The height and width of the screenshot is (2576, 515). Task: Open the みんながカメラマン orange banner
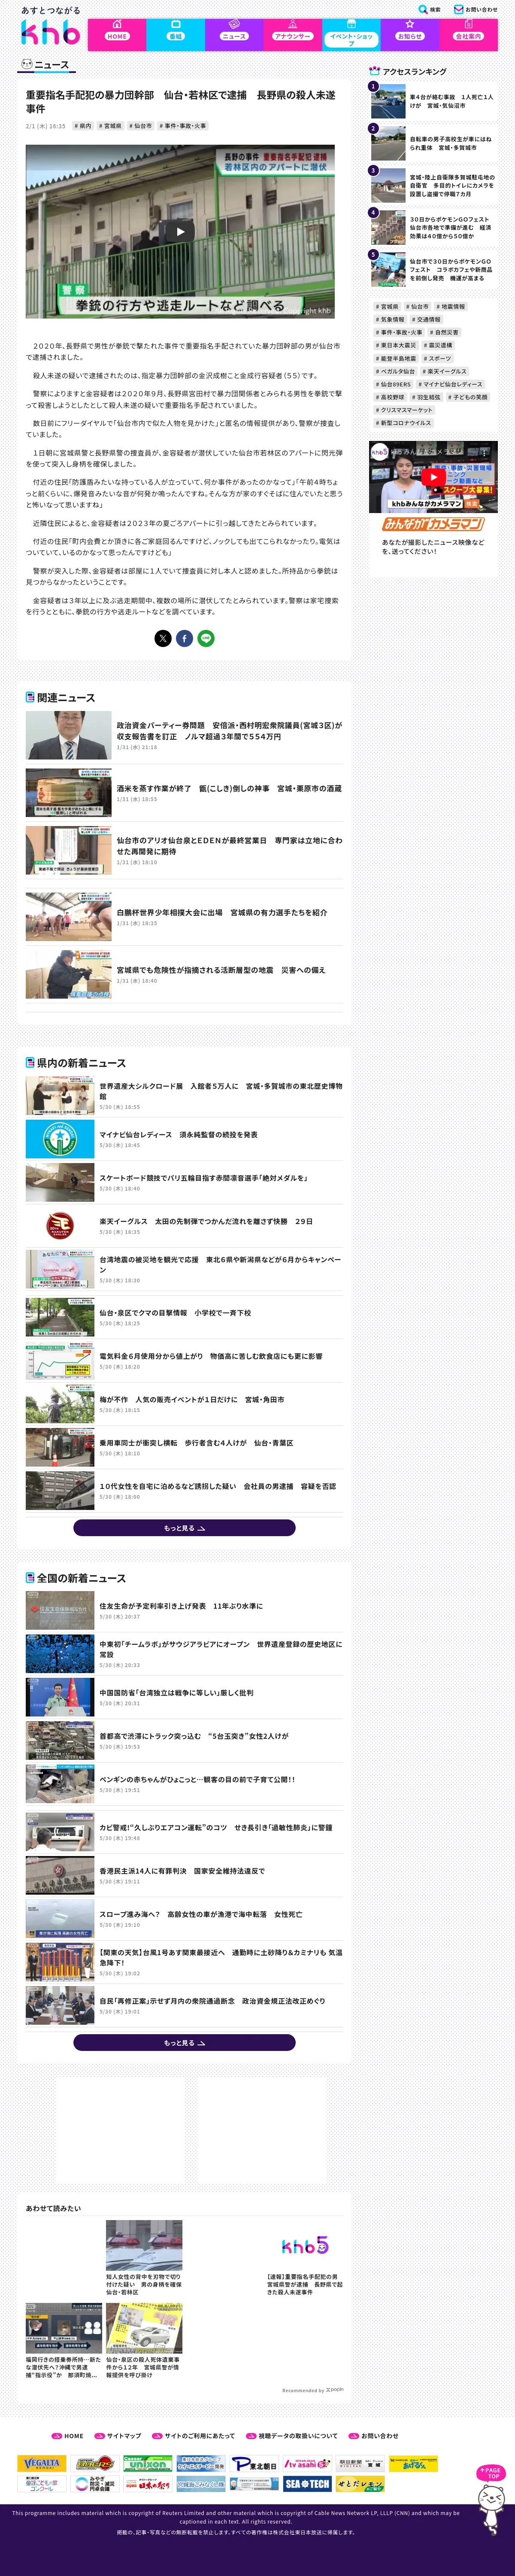click(x=433, y=524)
